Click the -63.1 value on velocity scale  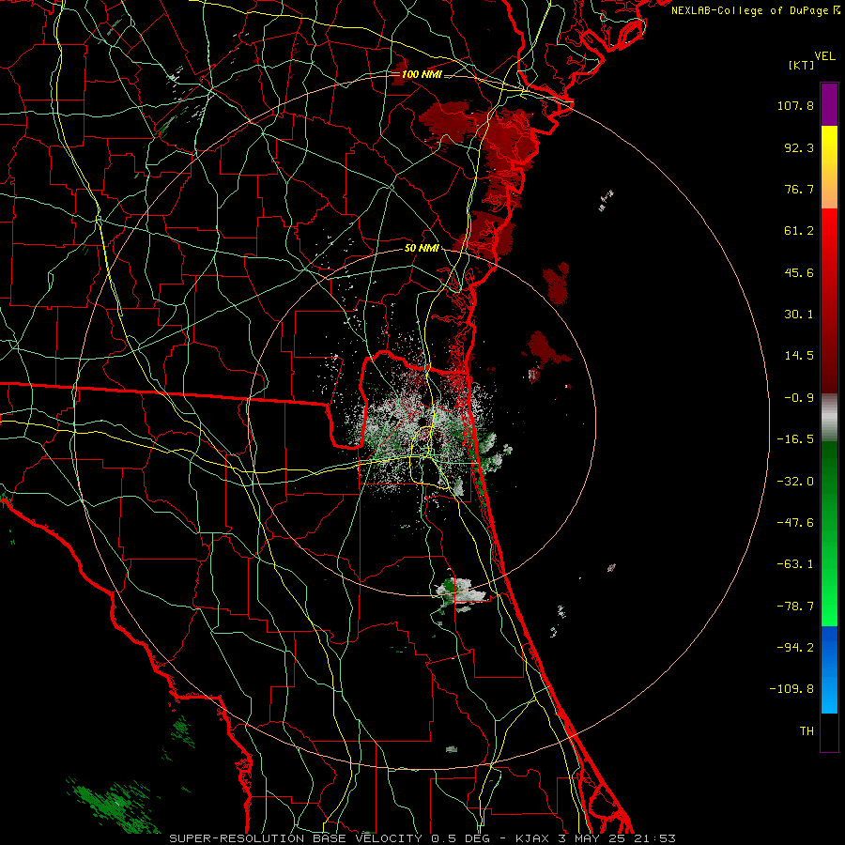[795, 564]
